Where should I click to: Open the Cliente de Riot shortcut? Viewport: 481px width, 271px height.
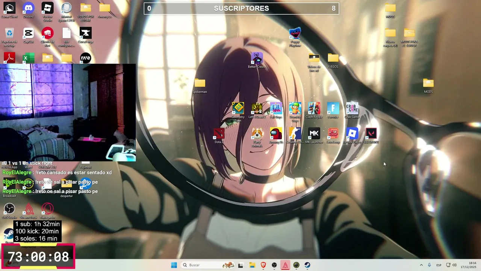[47, 37]
